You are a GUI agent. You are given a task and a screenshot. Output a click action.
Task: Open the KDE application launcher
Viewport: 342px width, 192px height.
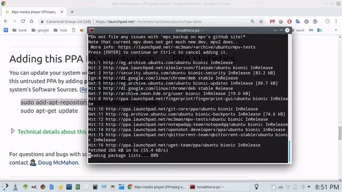(x=5, y=187)
